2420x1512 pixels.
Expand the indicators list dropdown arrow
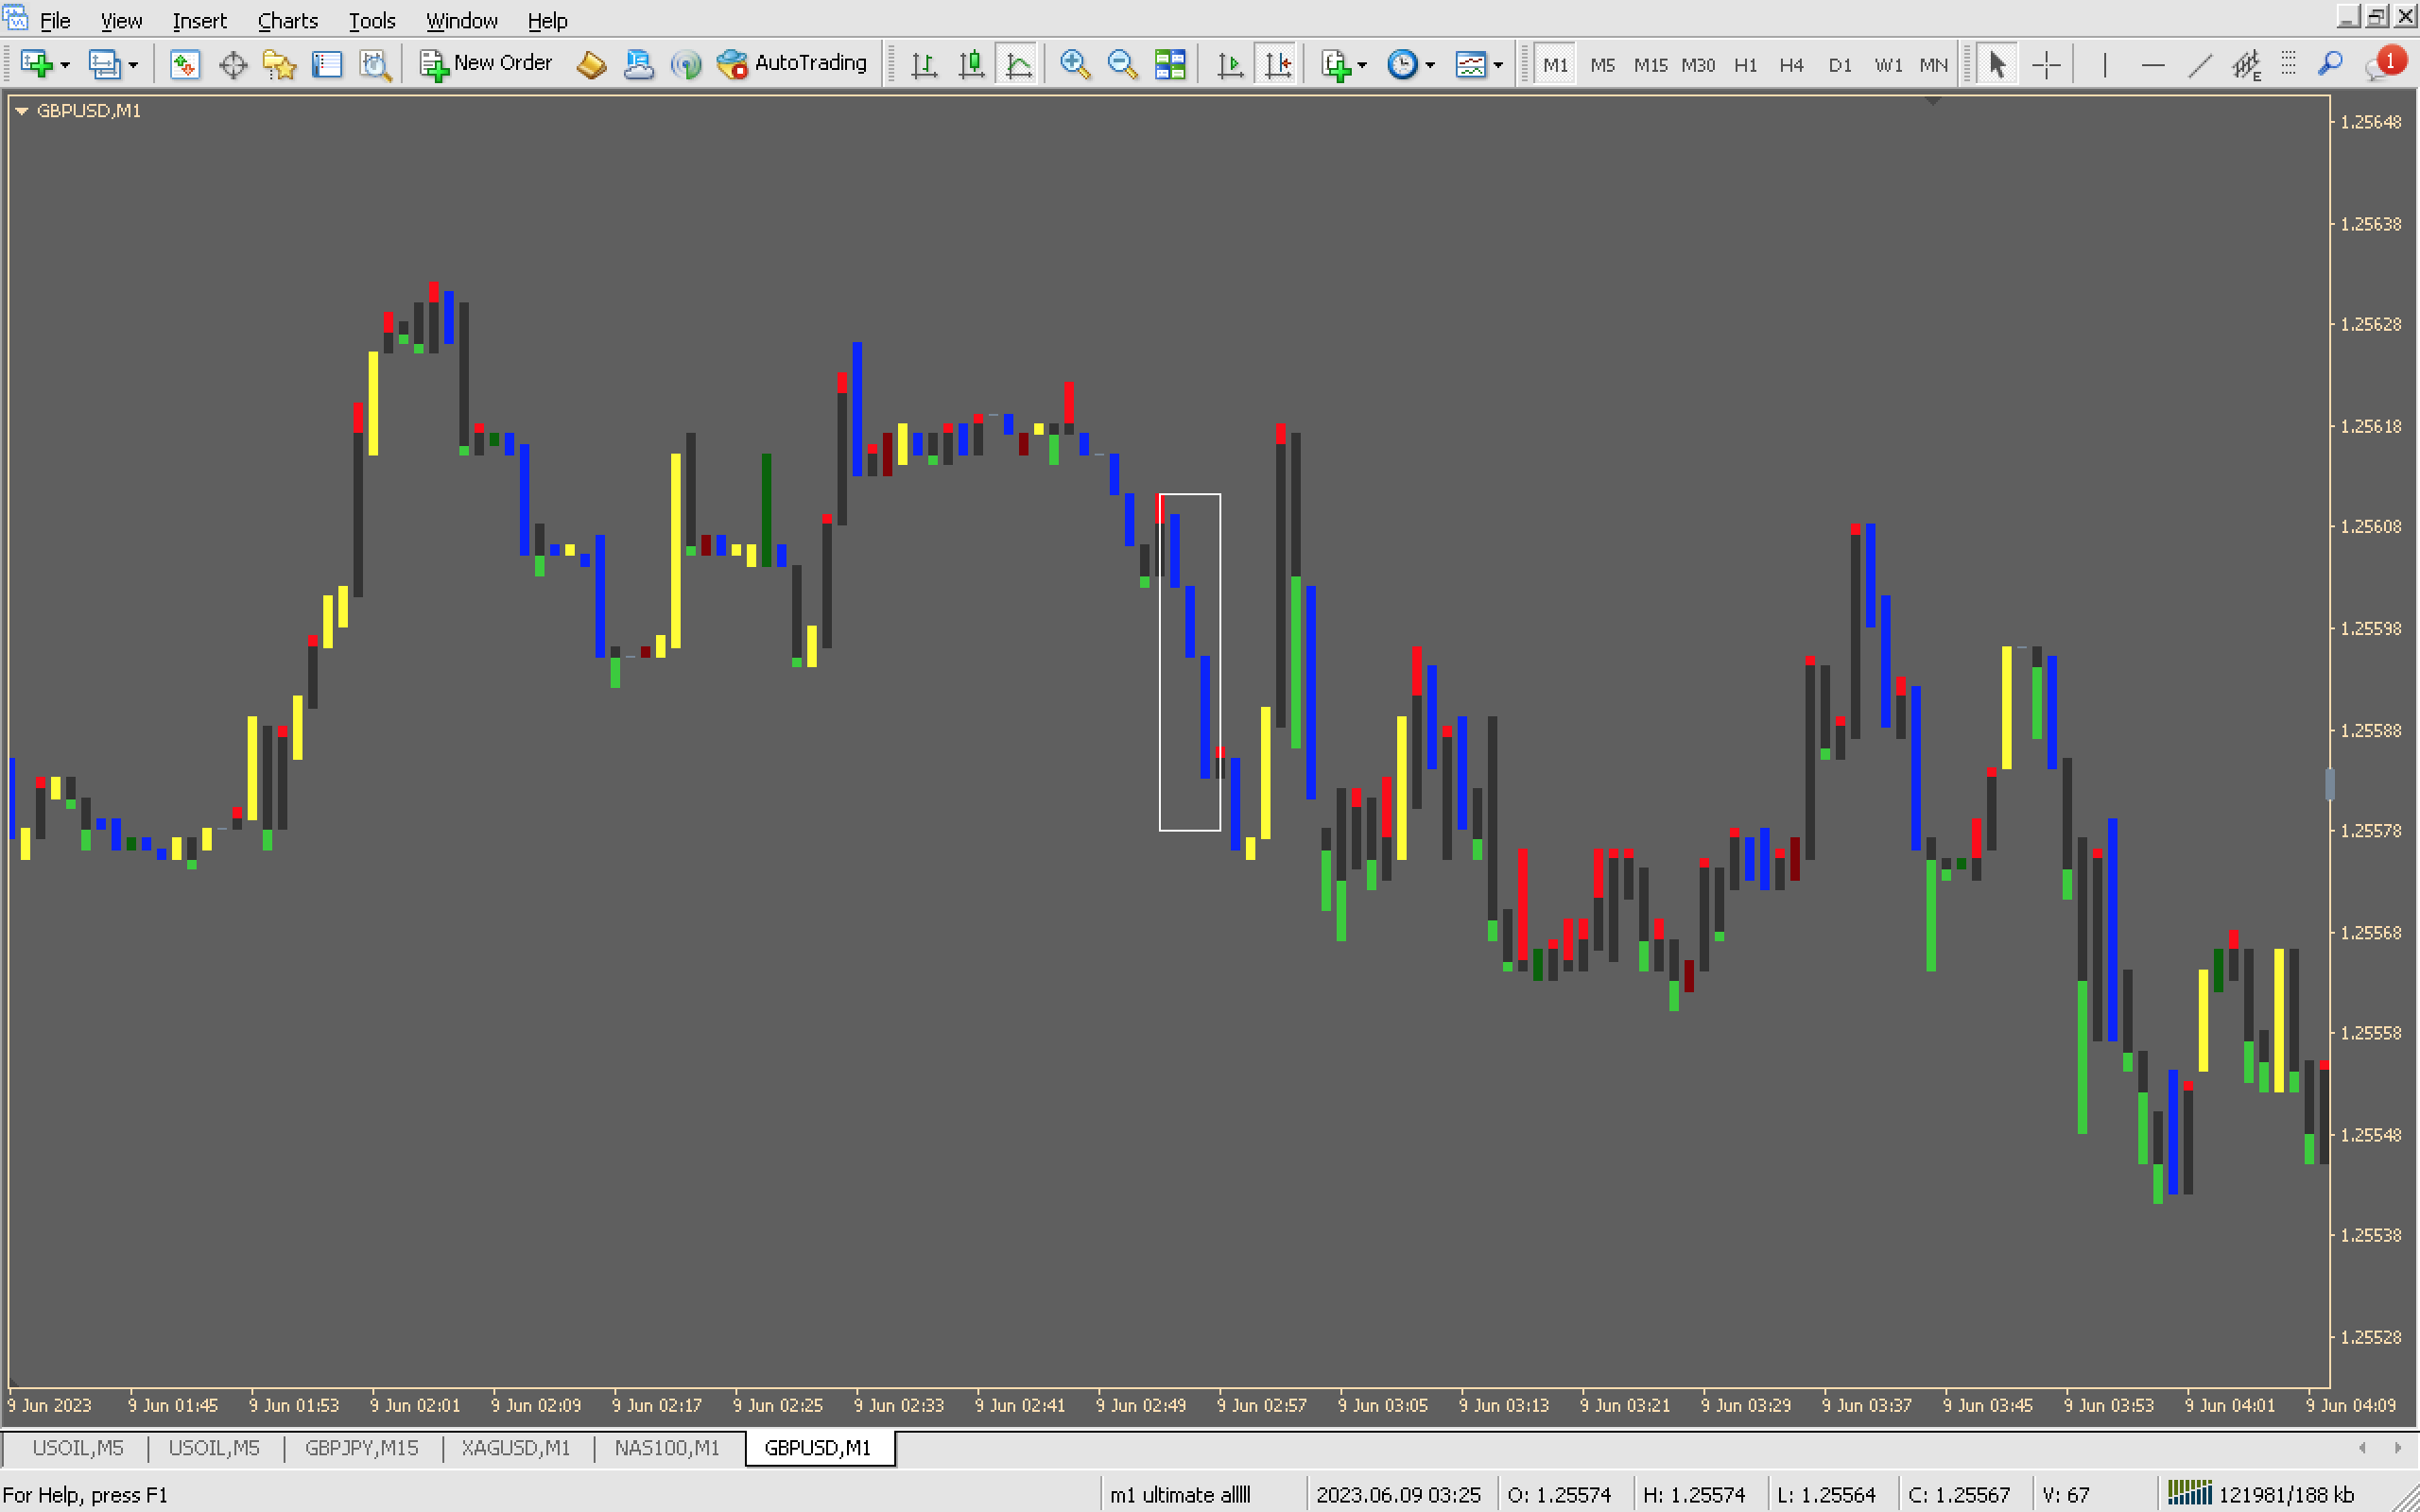1363,65
